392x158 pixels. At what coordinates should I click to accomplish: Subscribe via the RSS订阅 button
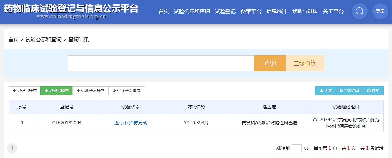point(349,91)
